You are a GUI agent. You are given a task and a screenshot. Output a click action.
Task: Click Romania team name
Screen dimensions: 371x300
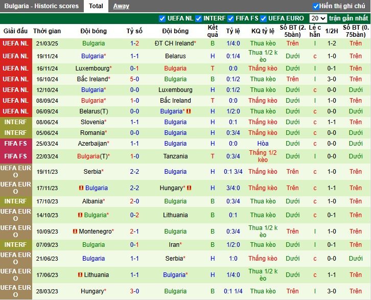coord(92,132)
